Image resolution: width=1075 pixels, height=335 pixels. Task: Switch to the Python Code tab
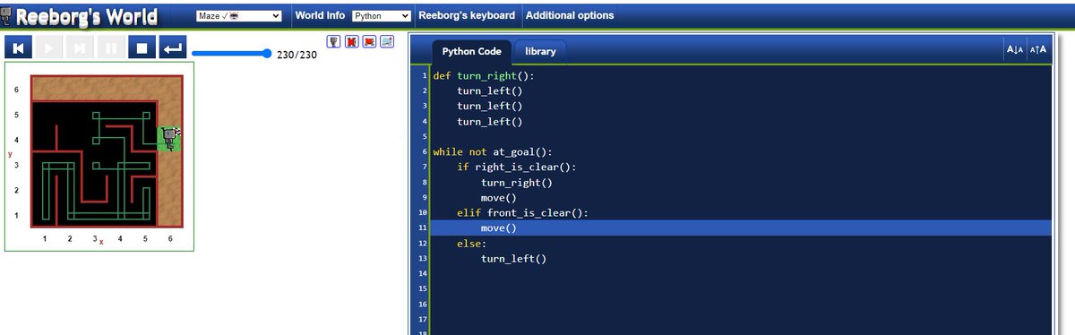click(x=472, y=52)
